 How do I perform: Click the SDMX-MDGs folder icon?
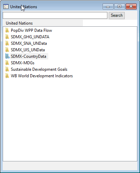7,63
